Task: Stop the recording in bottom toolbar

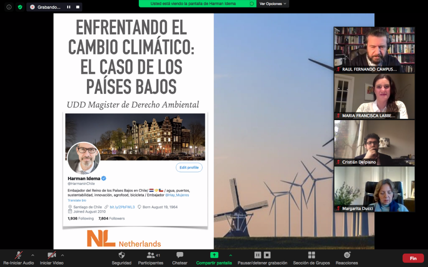Action: [x=267, y=255]
